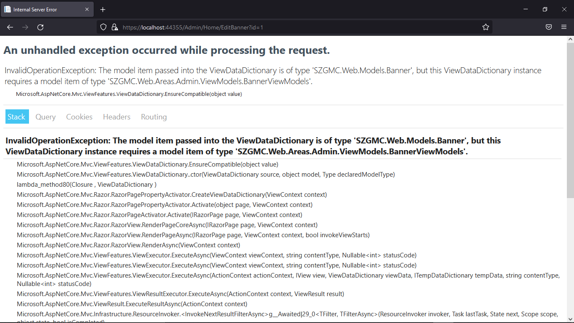Open a new tab with the plus button
The height and width of the screenshot is (323, 574).
pyautogui.click(x=103, y=9)
